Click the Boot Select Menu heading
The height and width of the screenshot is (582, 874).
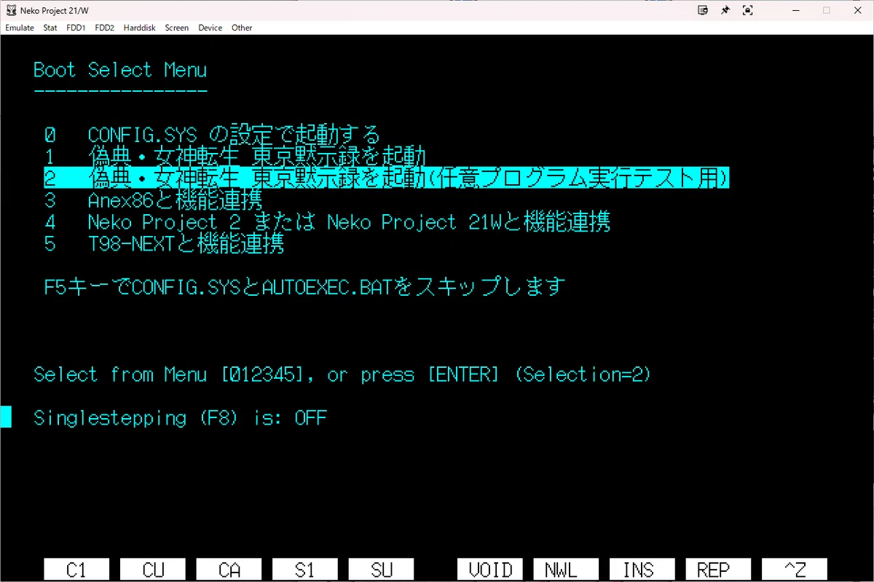tap(120, 70)
